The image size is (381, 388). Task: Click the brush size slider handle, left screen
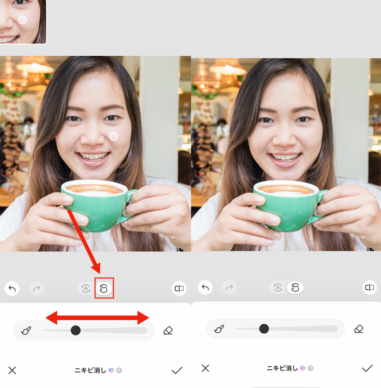click(x=75, y=330)
